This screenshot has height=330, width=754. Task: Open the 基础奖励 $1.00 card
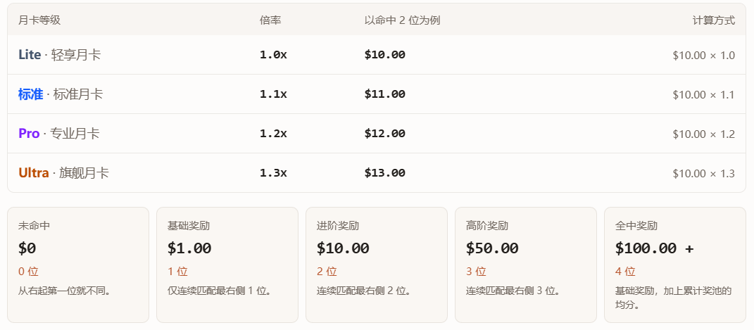point(227,265)
